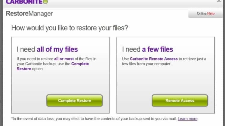Click the RestoreManager title
Screen dimensions: 225x126
(29, 13)
